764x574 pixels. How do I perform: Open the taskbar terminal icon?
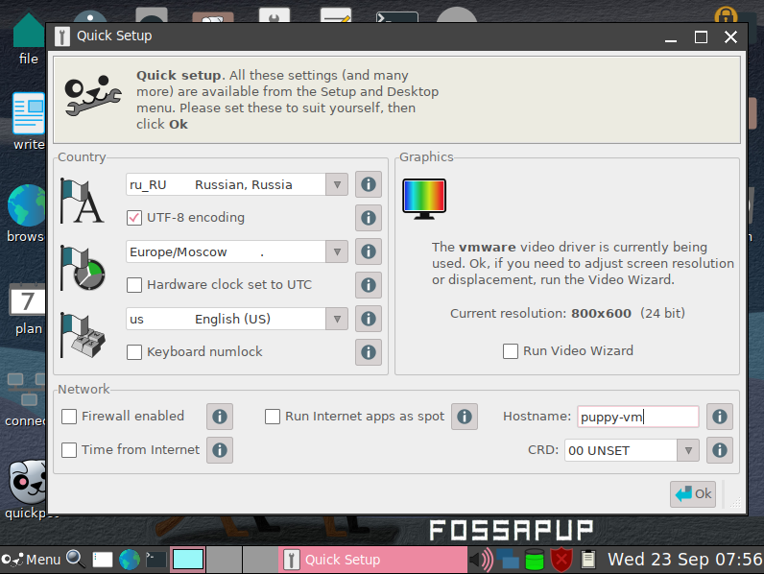click(x=156, y=560)
